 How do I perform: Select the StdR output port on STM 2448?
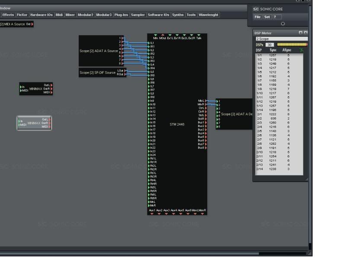point(206,119)
